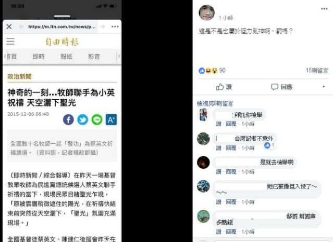The image size is (333, 242).
Task: Go back using the browser back arrow
Action: pos(21,26)
